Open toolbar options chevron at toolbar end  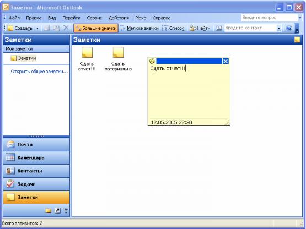(297, 28)
